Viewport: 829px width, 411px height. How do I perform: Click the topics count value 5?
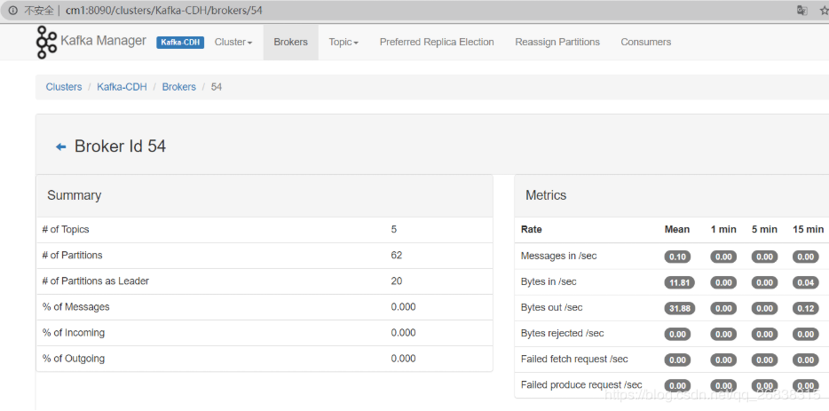(394, 230)
